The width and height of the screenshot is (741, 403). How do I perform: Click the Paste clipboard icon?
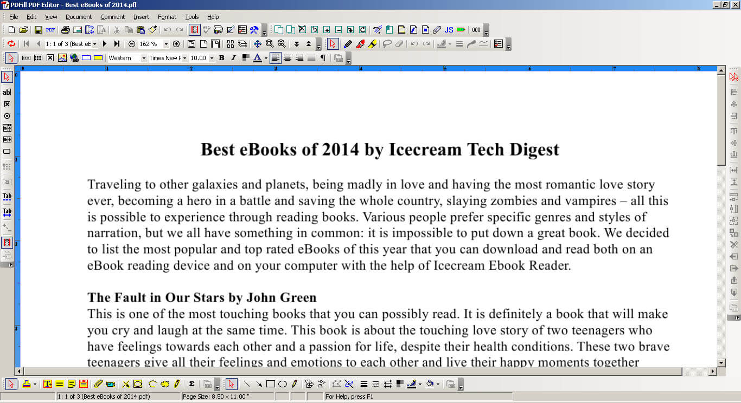pyautogui.click(x=140, y=30)
